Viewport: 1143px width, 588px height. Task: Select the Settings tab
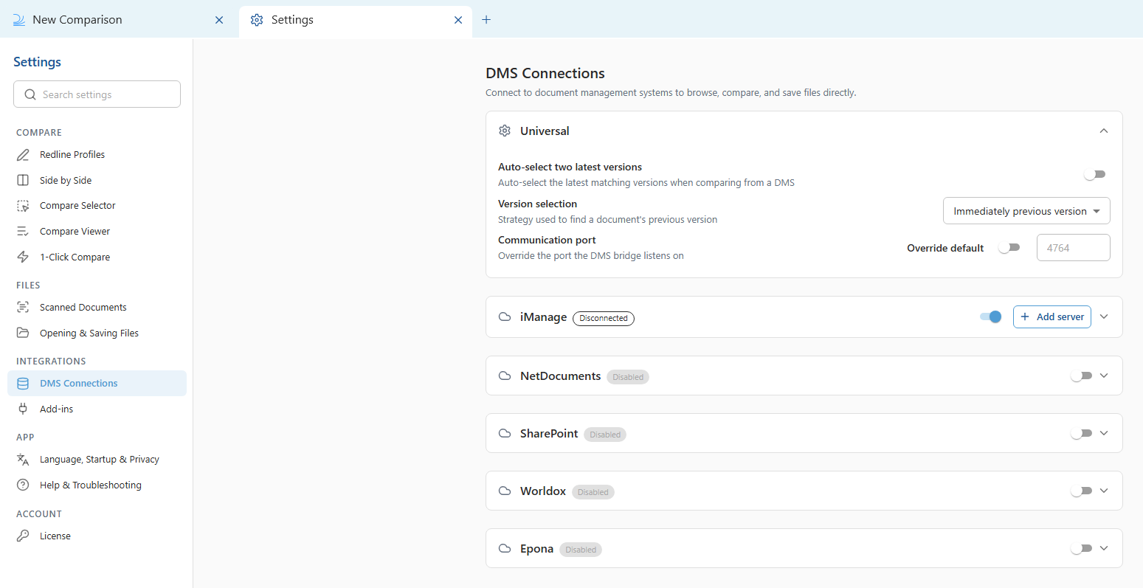[356, 20]
